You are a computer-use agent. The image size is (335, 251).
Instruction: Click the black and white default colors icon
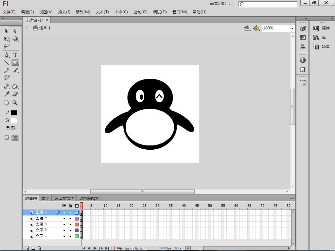pos(8,128)
